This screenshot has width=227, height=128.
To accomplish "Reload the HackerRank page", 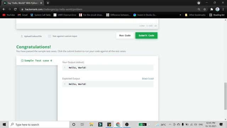I will pyautogui.click(x=15, y=9).
